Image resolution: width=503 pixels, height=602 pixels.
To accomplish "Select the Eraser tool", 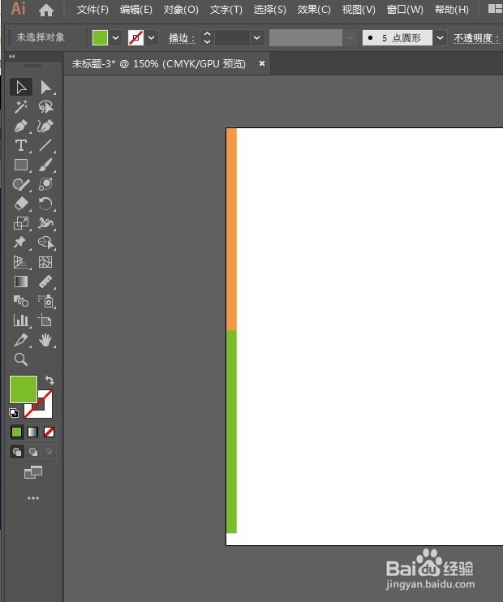I will click(x=21, y=204).
